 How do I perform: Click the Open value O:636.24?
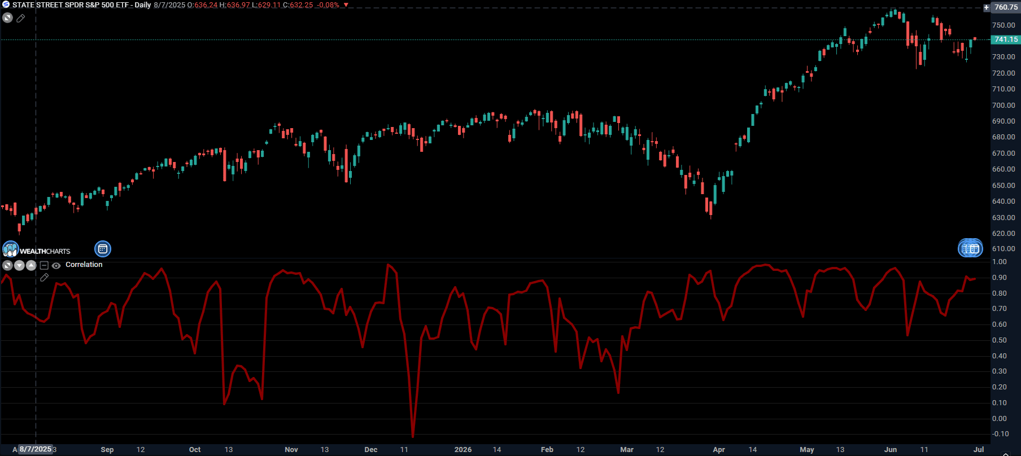pos(202,5)
